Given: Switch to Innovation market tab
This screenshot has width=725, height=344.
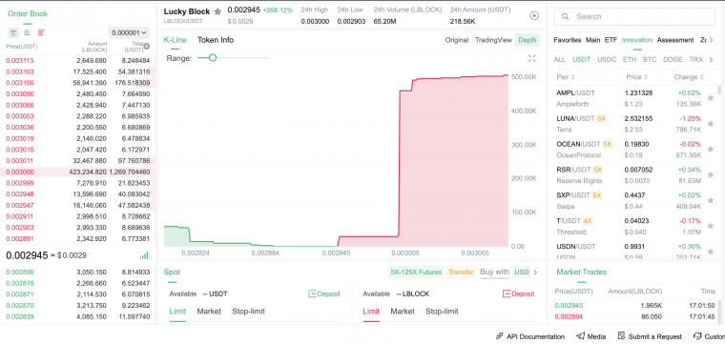Looking at the screenshot, I should [x=637, y=40].
